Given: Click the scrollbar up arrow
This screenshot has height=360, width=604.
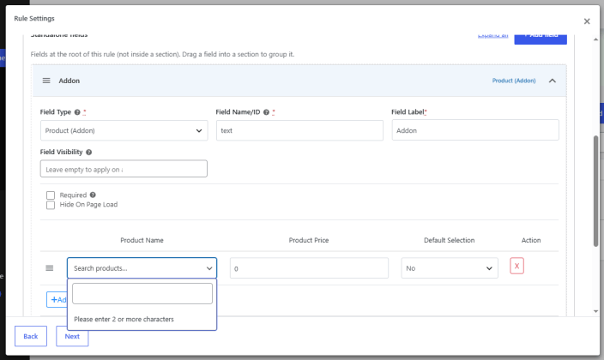Looking at the screenshot, I should (x=595, y=39).
